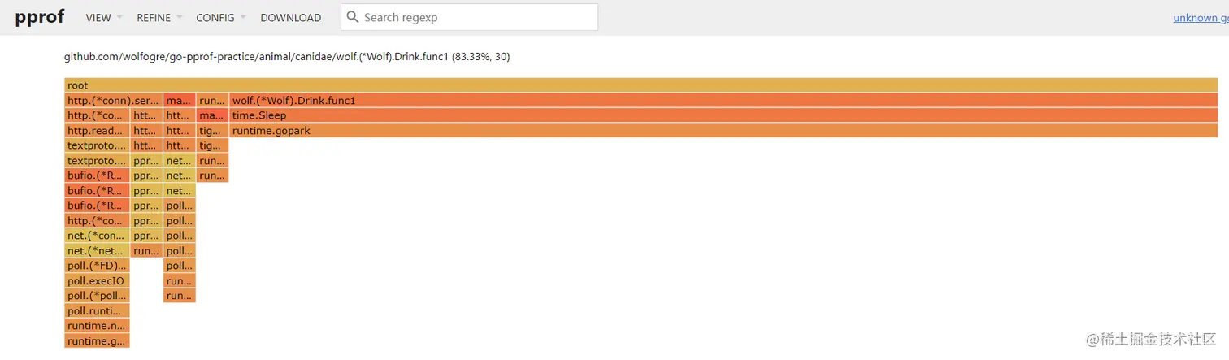1229x360 pixels.
Task: Select the poll.(*FD)... flame block
Action: point(97,266)
